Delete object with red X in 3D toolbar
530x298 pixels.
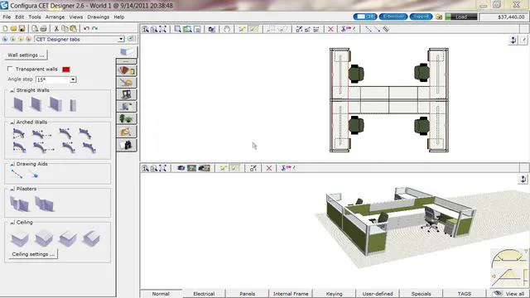[x=269, y=168]
